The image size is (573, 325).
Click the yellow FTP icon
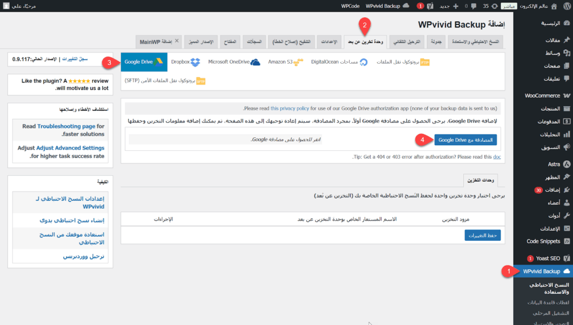[x=425, y=63]
